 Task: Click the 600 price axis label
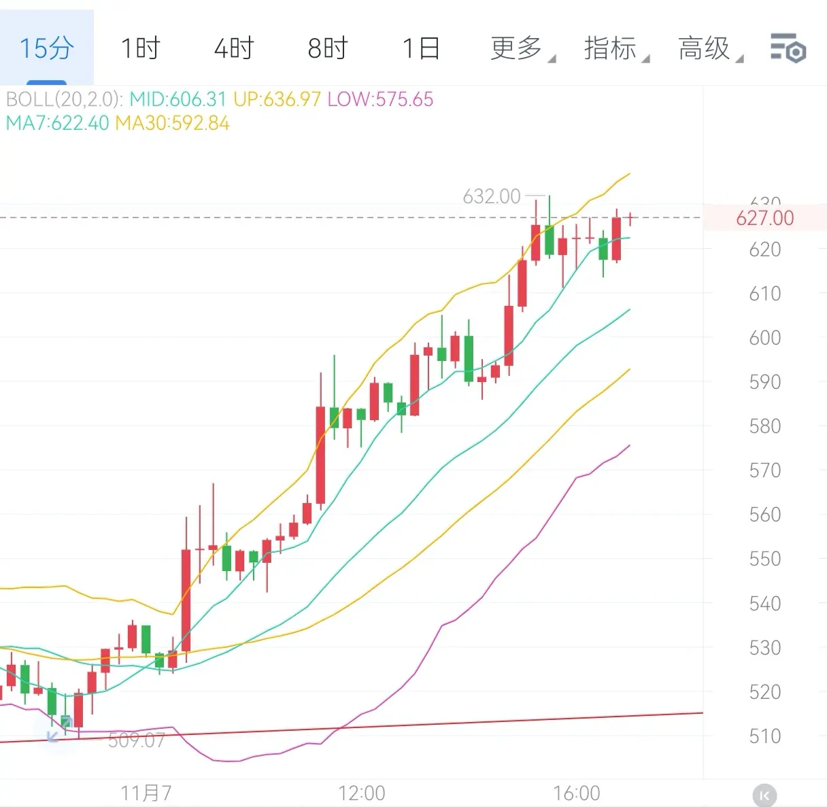pos(764,338)
